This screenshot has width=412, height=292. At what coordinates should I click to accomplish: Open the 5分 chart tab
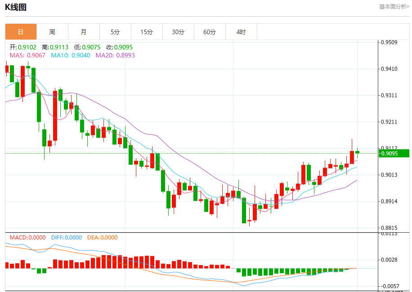pyautogui.click(x=115, y=32)
